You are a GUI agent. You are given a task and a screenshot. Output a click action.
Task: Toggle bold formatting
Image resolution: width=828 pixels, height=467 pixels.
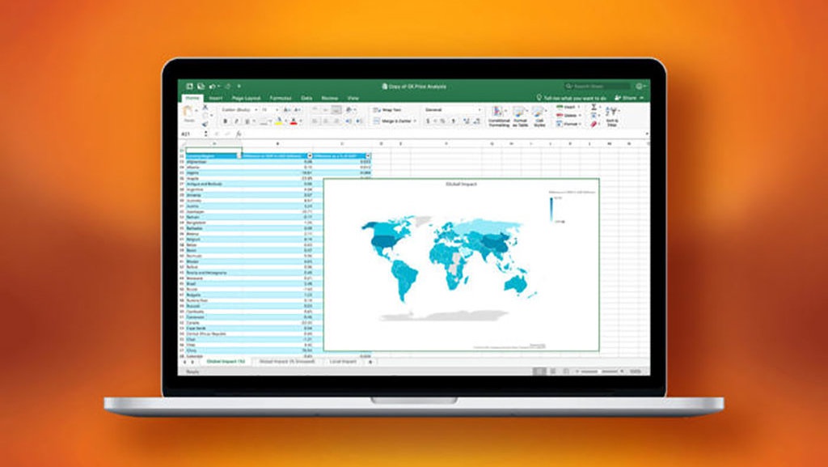point(225,121)
